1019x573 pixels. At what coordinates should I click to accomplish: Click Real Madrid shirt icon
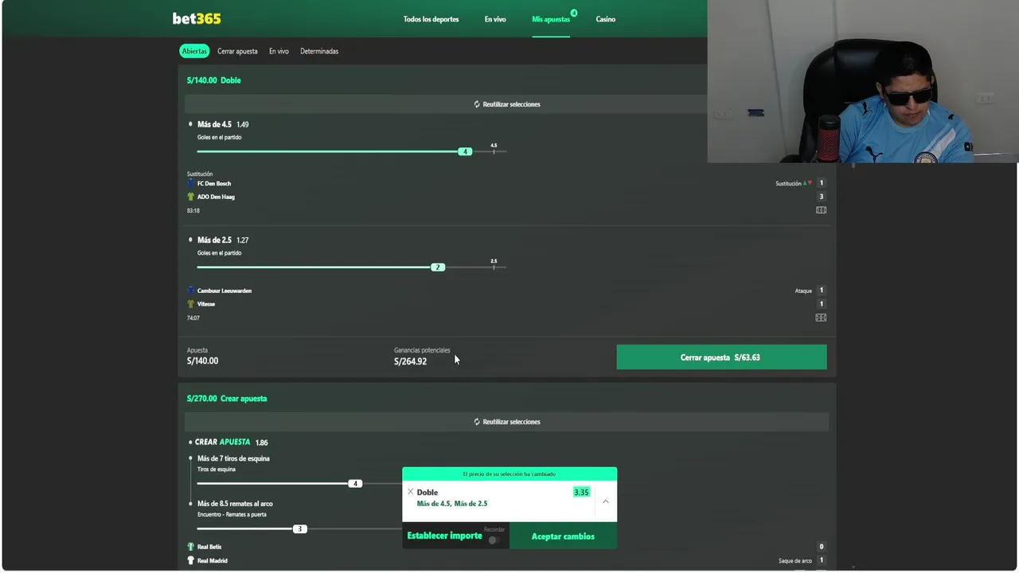point(191,560)
